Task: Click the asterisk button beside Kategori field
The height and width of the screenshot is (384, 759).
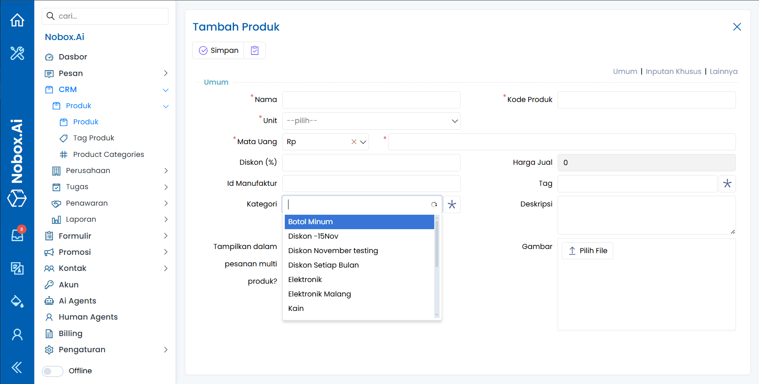Action: (x=452, y=204)
